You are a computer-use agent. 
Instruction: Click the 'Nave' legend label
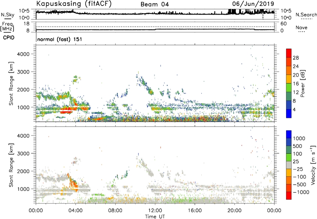pos(301,27)
